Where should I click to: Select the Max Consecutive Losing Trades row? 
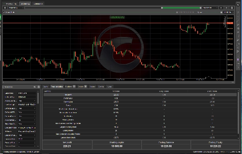click(140, 134)
